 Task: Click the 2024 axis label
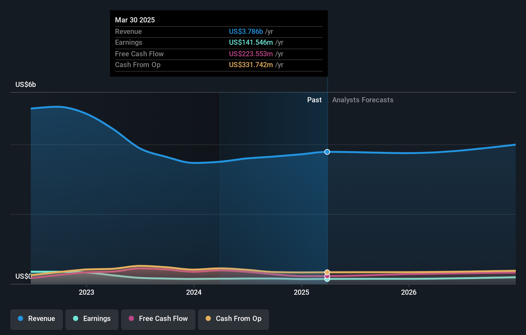(x=194, y=292)
